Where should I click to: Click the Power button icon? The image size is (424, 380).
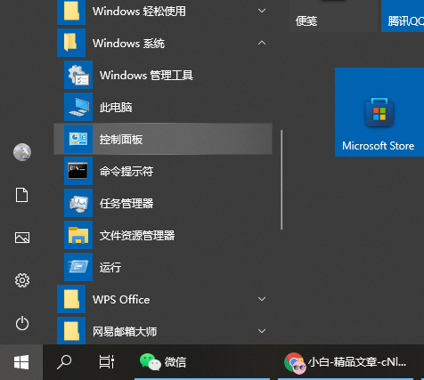tap(22, 323)
